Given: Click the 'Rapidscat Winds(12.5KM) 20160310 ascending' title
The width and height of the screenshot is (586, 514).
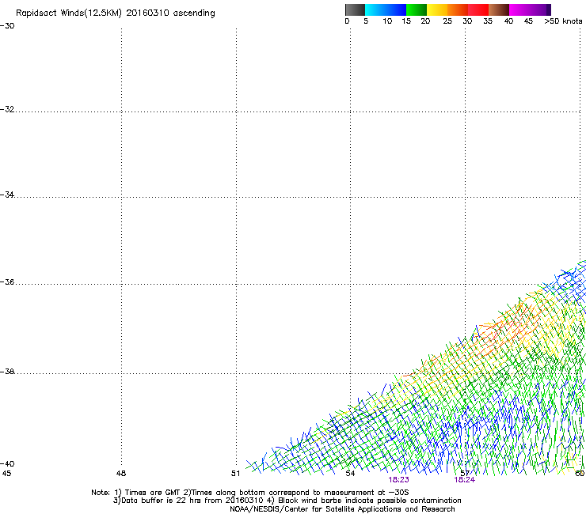Looking at the screenshot, I should coord(116,13).
